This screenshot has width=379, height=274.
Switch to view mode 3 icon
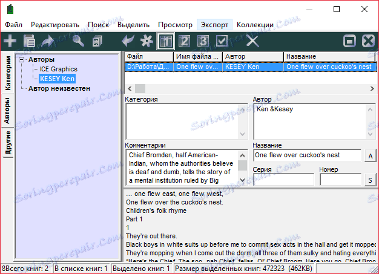tap(203, 41)
